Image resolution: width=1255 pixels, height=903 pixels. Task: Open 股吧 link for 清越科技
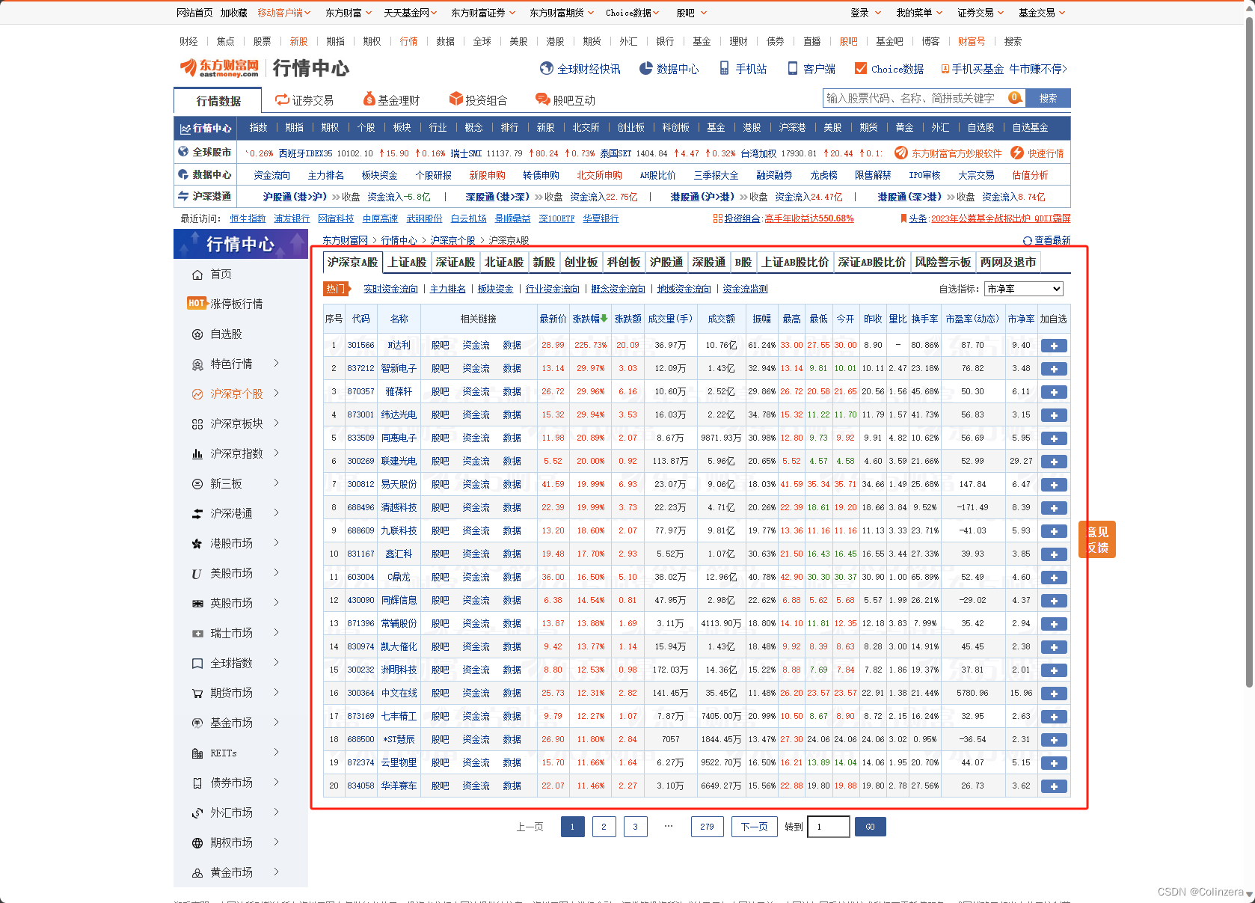(440, 508)
